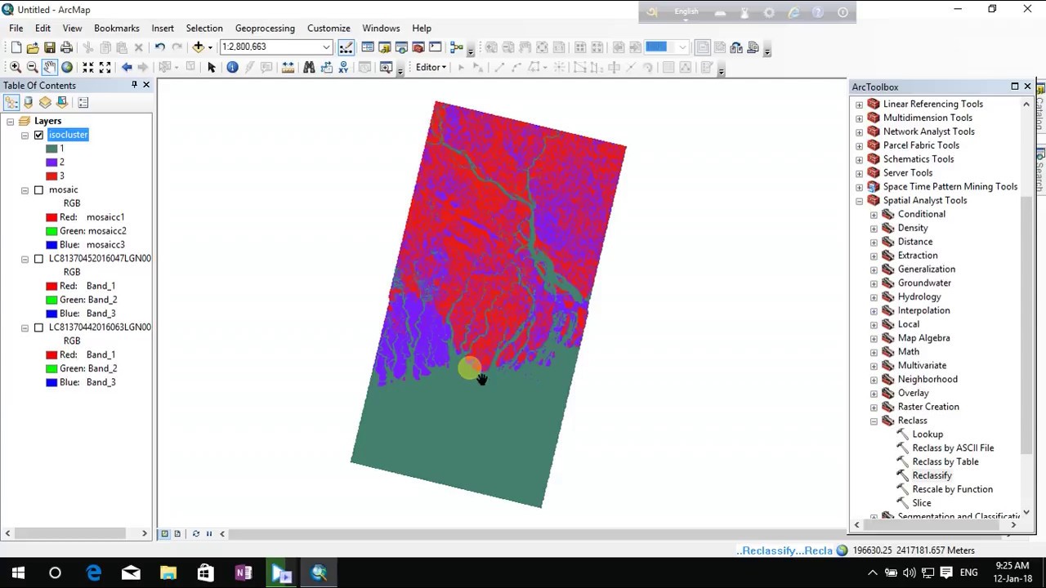Enable the mosaic layer checkbox

[38, 189]
